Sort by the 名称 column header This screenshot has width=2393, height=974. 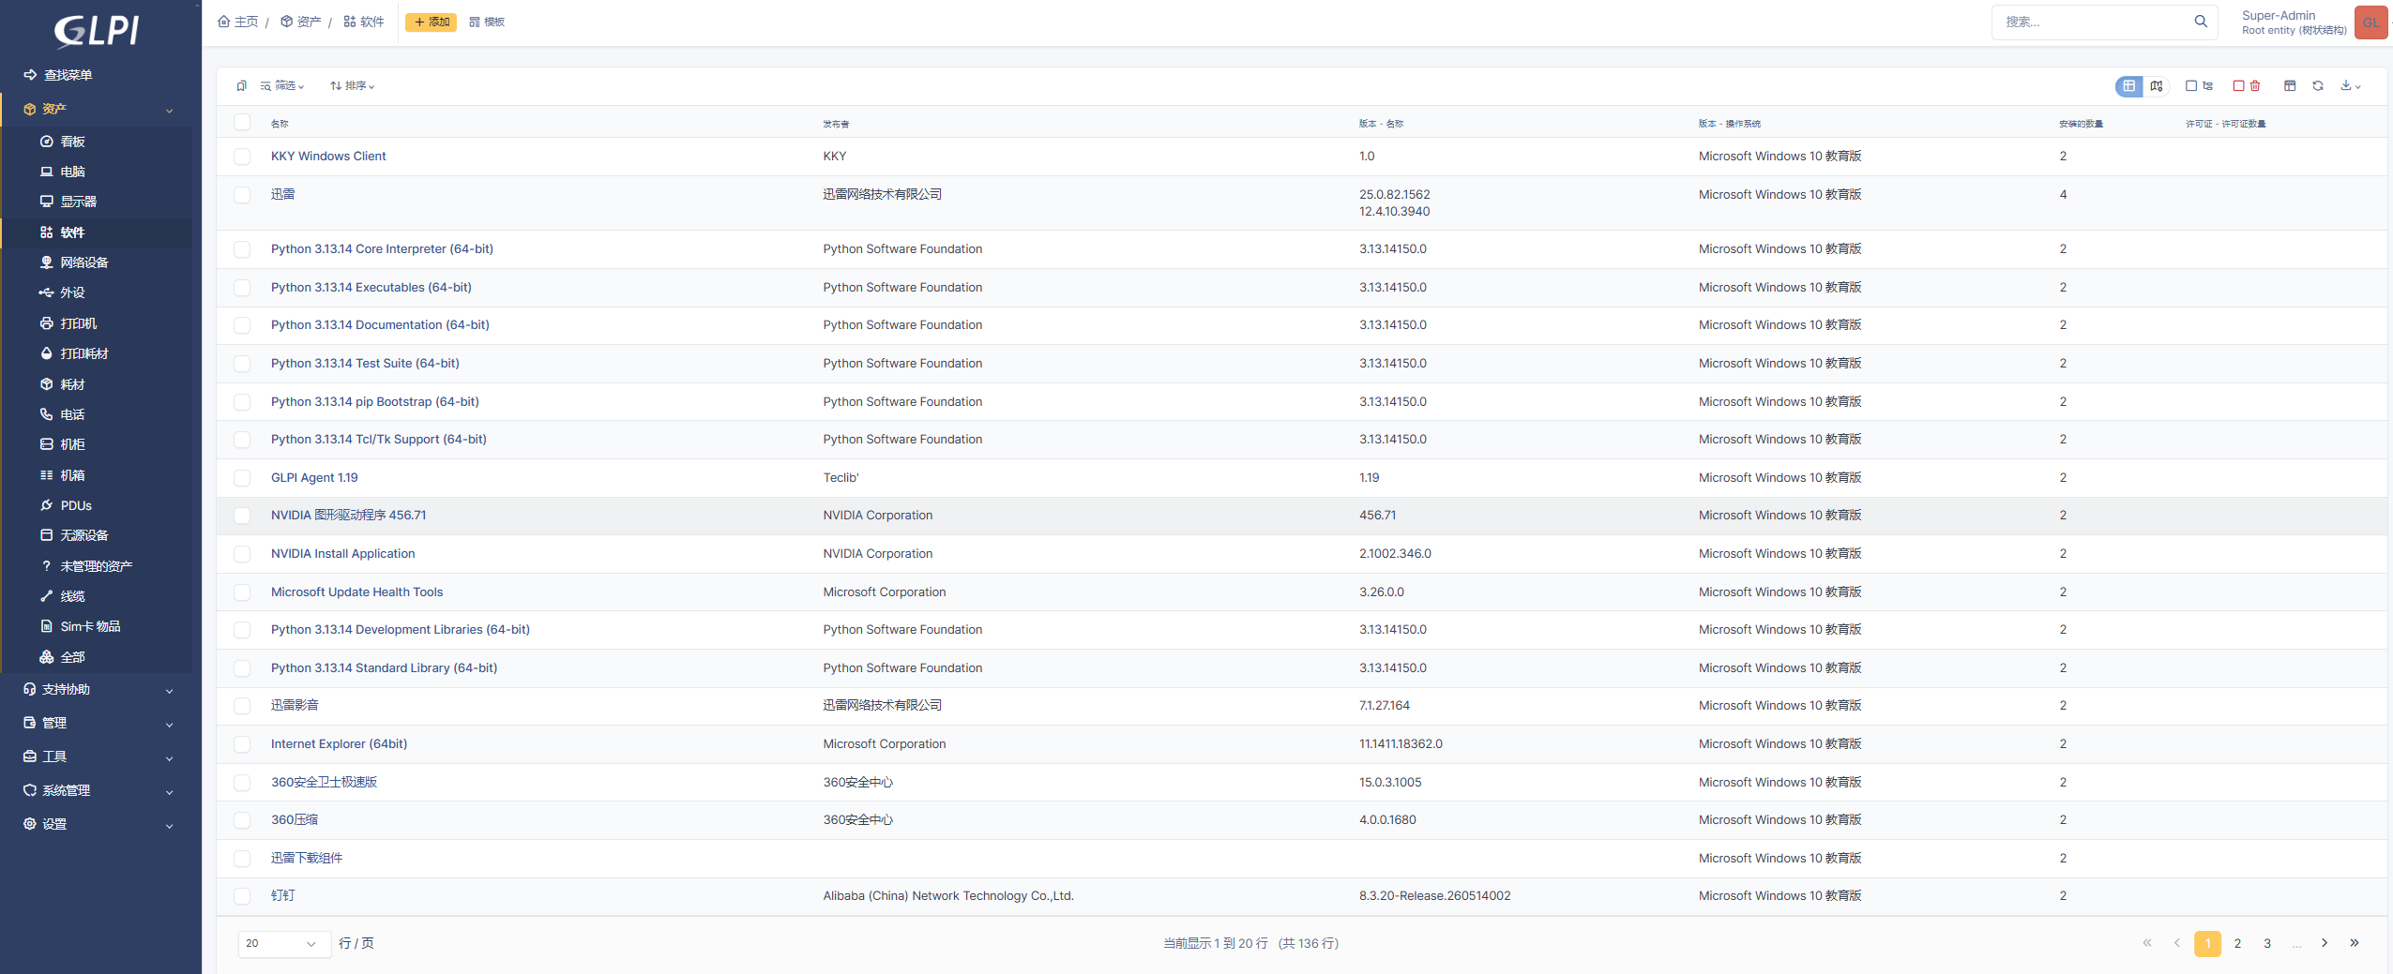[x=280, y=124]
